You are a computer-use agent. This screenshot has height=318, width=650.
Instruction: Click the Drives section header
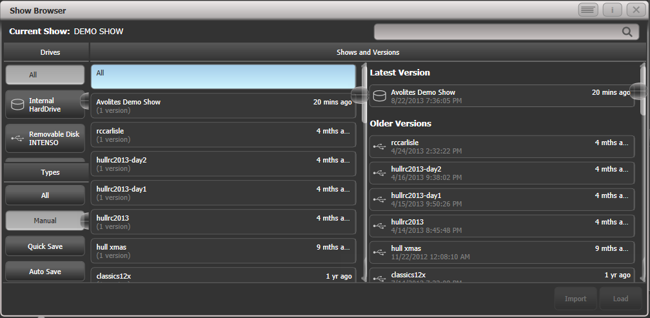point(46,52)
